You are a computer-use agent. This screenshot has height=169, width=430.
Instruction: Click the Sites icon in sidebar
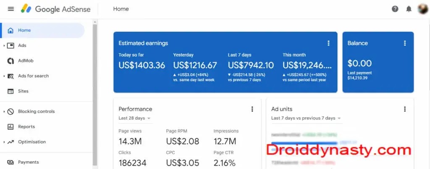point(10,91)
